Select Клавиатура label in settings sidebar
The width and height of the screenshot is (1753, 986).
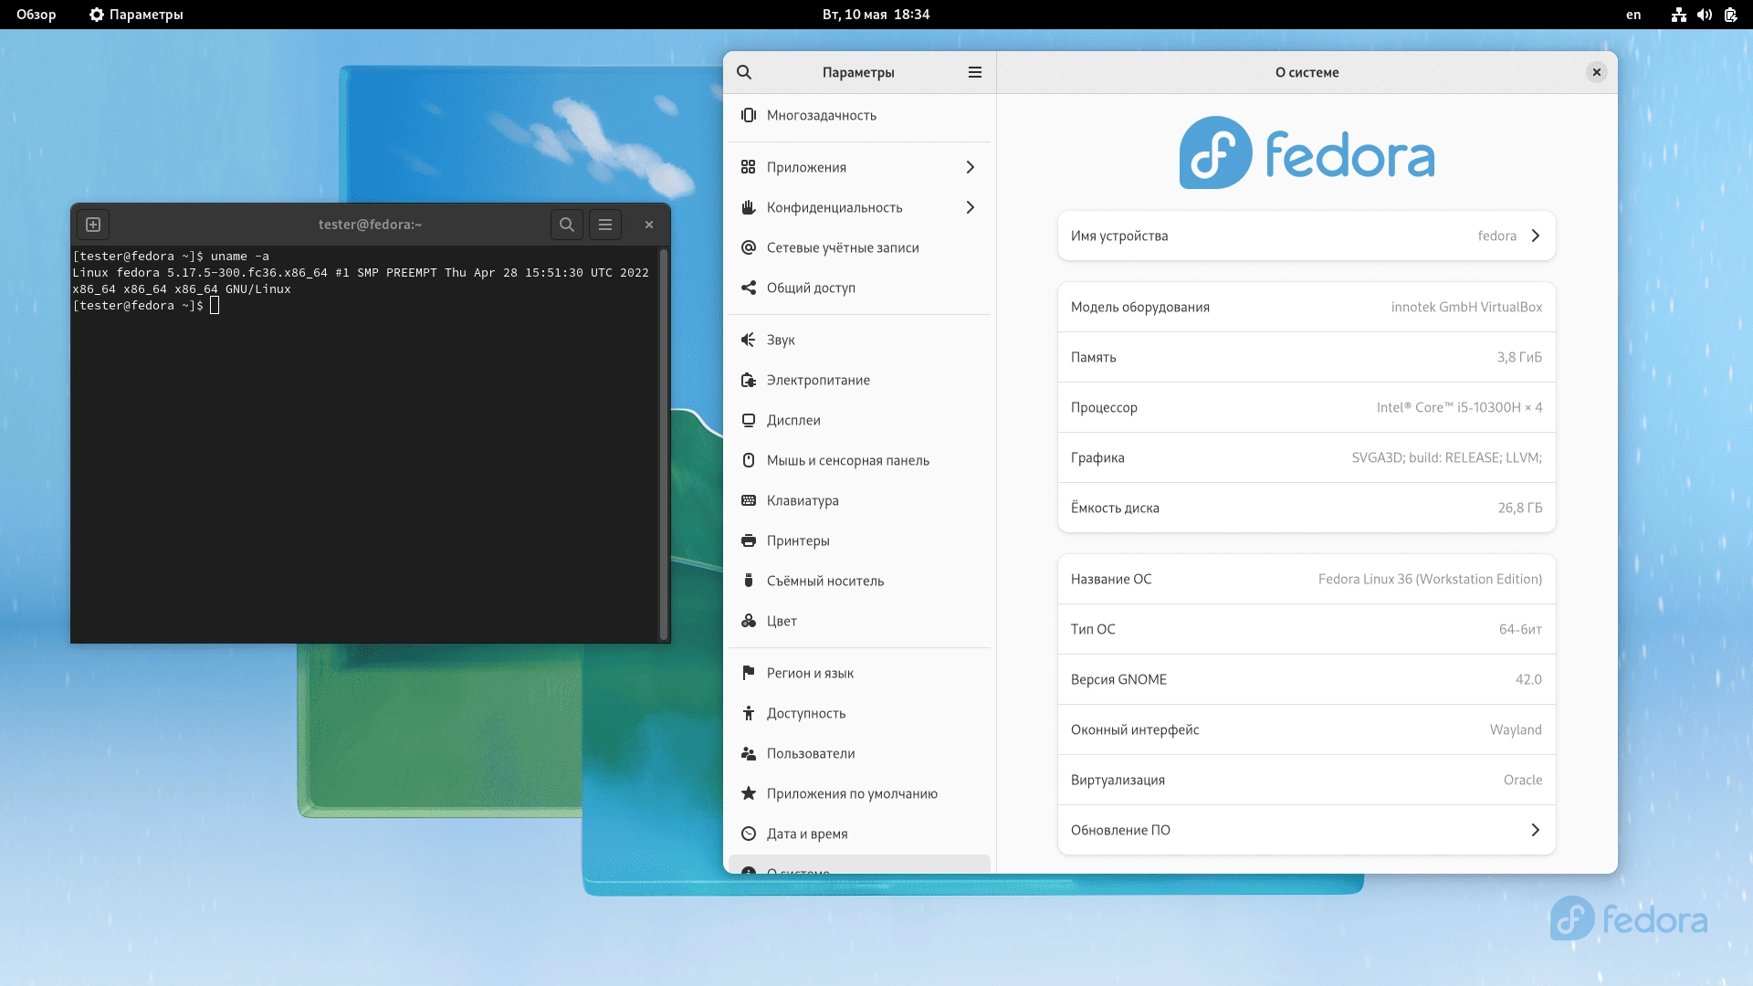[x=803, y=500]
